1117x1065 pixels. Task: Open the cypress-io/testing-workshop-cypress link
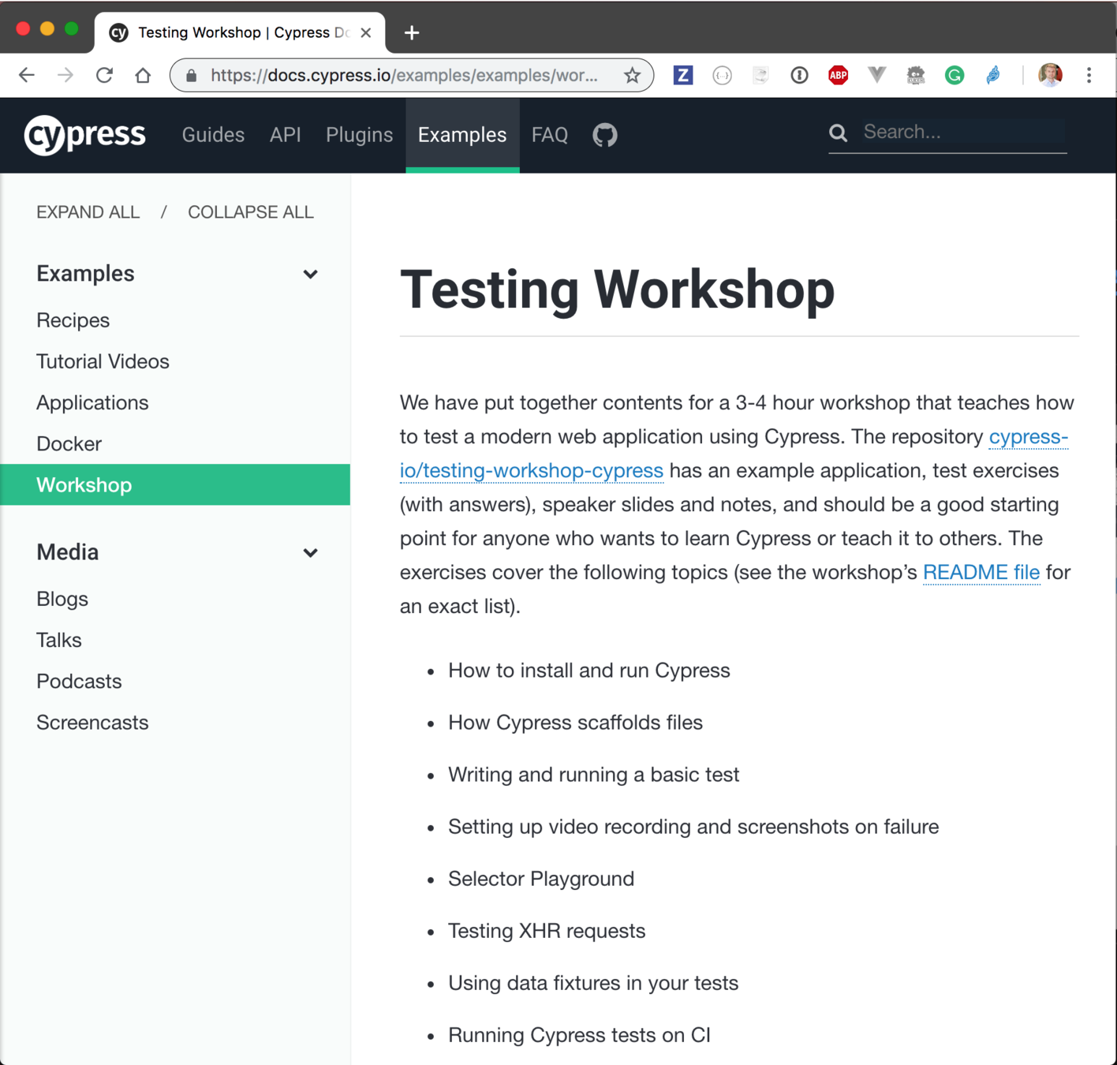[x=531, y=471]
